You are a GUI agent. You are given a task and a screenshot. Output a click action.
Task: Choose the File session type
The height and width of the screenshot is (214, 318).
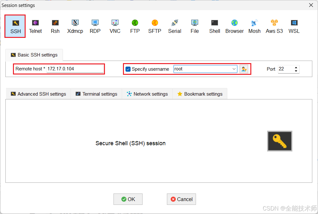[194, 26]
